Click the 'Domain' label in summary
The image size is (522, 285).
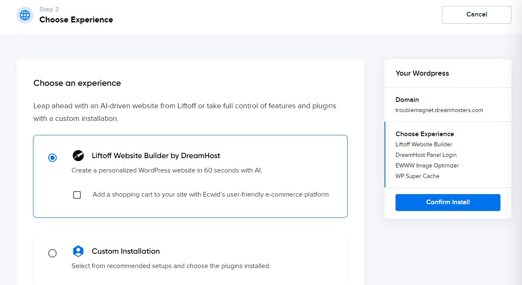point(407,100)
